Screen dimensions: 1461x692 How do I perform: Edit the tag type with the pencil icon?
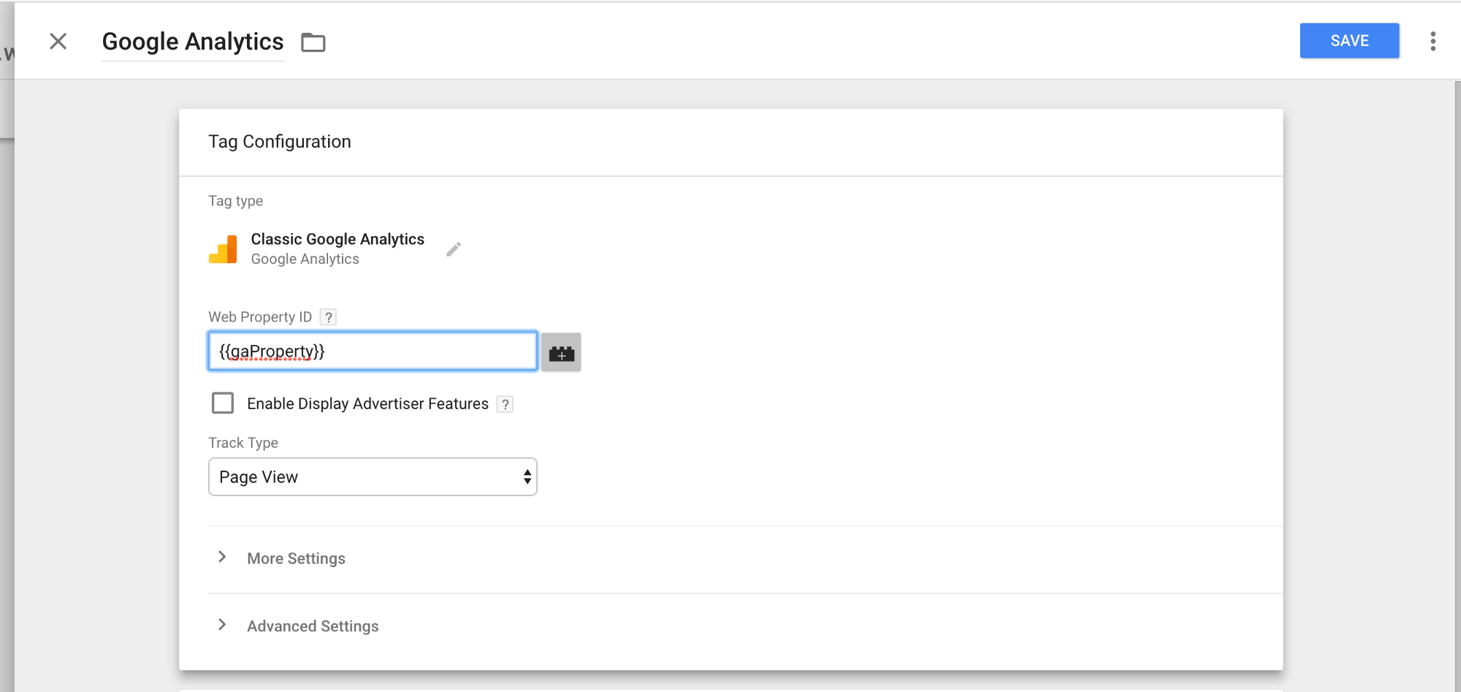[x=454, y=249]
